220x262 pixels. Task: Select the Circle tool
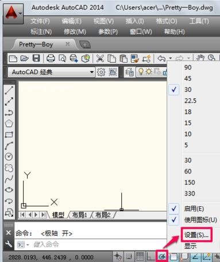coord(9,157)
